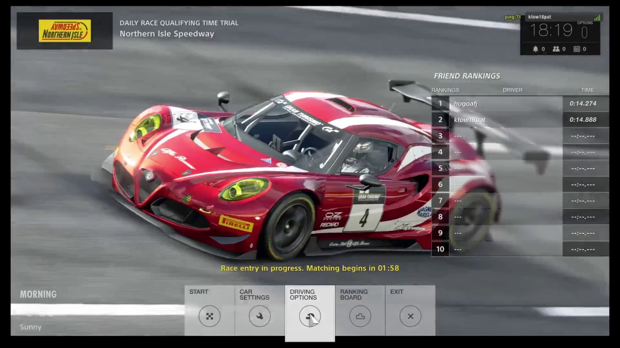
Task: Select the RANKING BOARD menu label
Action: pyautogui.click(x=354, y=294)
